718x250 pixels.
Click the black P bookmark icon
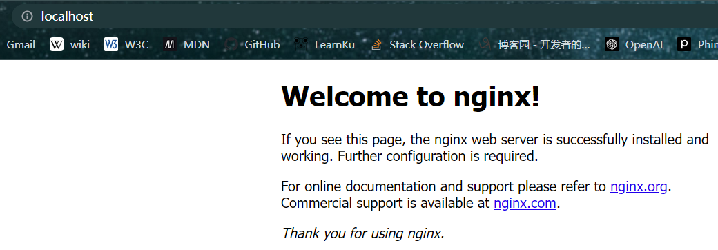point(684,44)
